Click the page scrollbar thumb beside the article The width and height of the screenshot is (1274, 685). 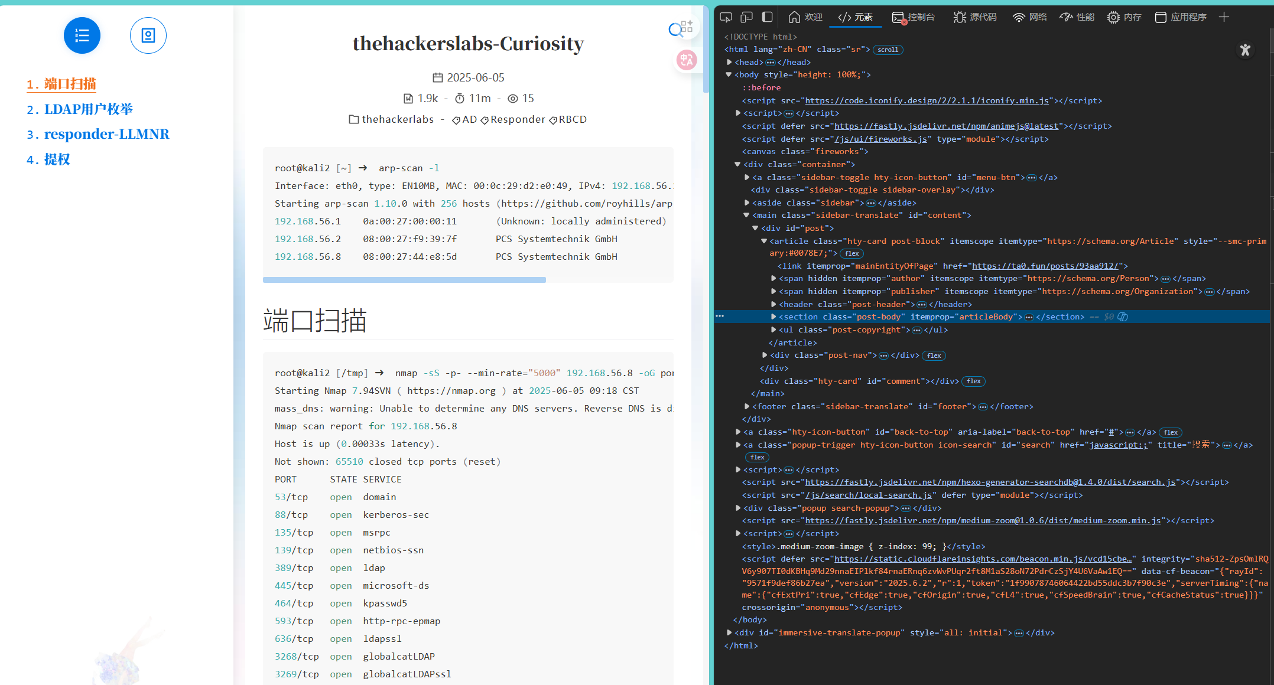[x=706, y=49]
